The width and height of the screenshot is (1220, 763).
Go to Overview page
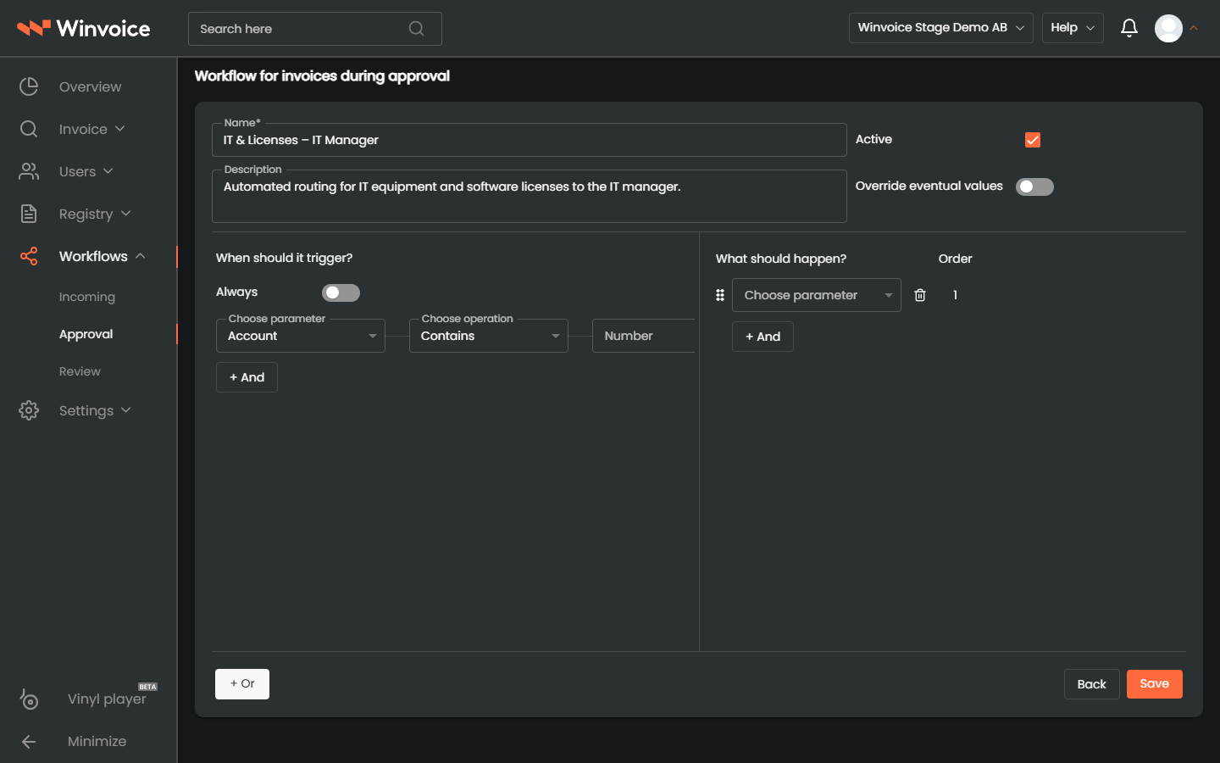pos(90,86)
